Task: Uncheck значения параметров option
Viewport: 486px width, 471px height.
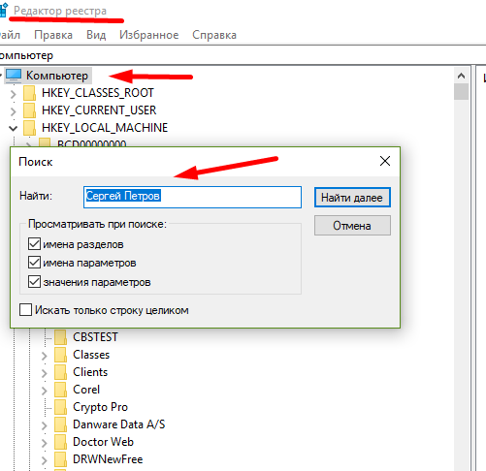Action: [34, 282]
